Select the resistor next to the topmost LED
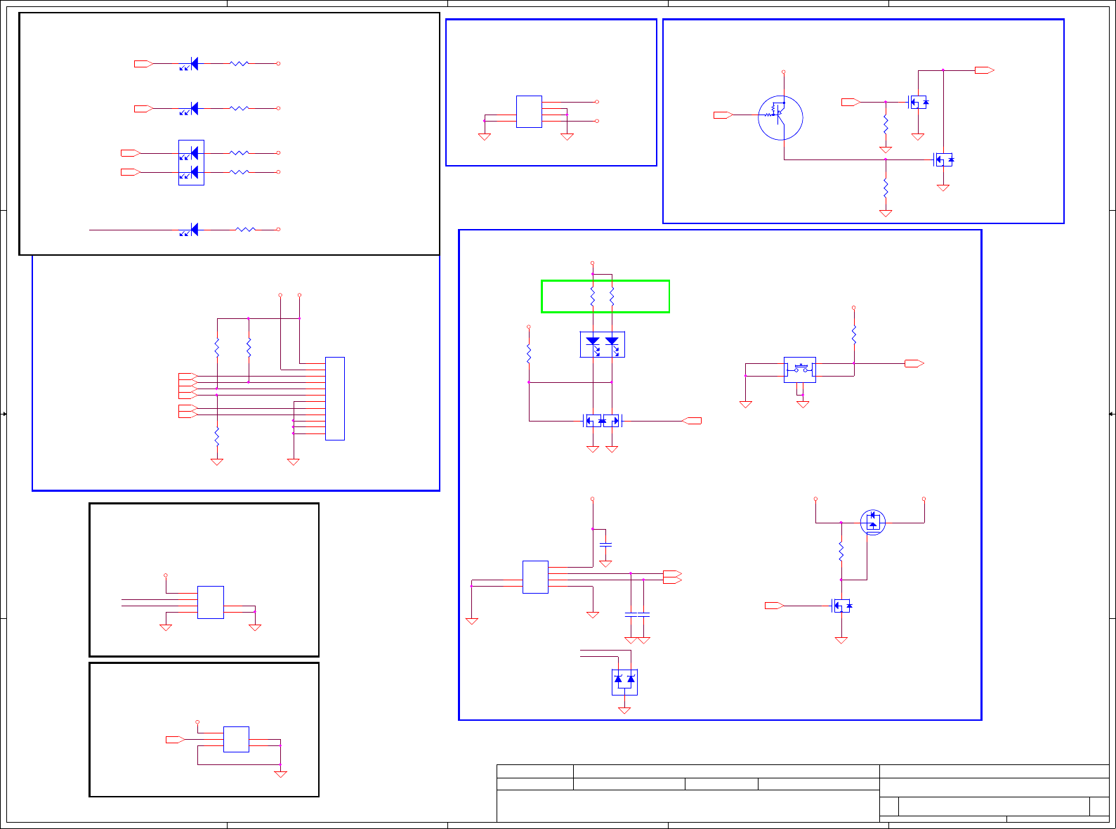The width and height of the screenshot is (1116, 829). point(239,64)
